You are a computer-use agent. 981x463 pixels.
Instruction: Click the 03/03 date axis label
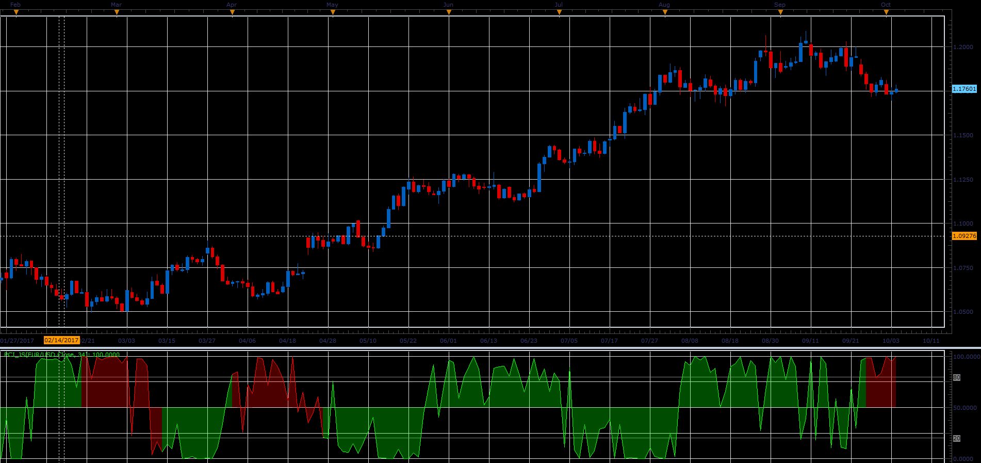(127, 341)
